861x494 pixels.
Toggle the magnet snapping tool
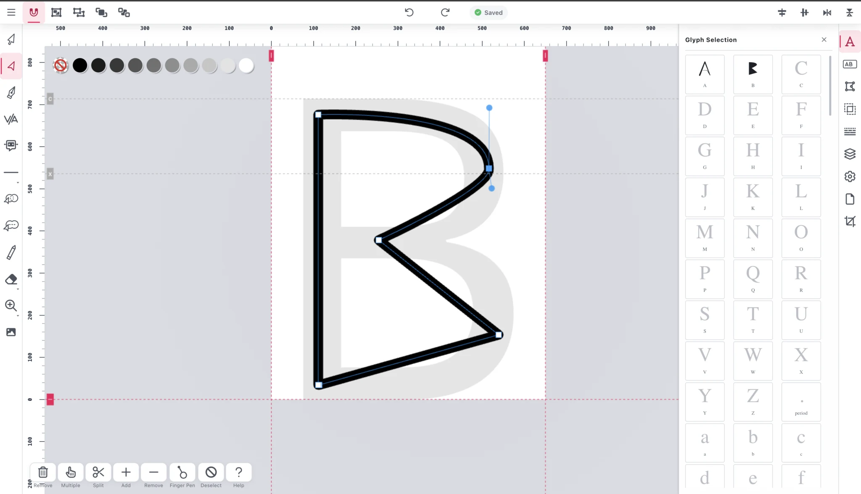point(34,13)
